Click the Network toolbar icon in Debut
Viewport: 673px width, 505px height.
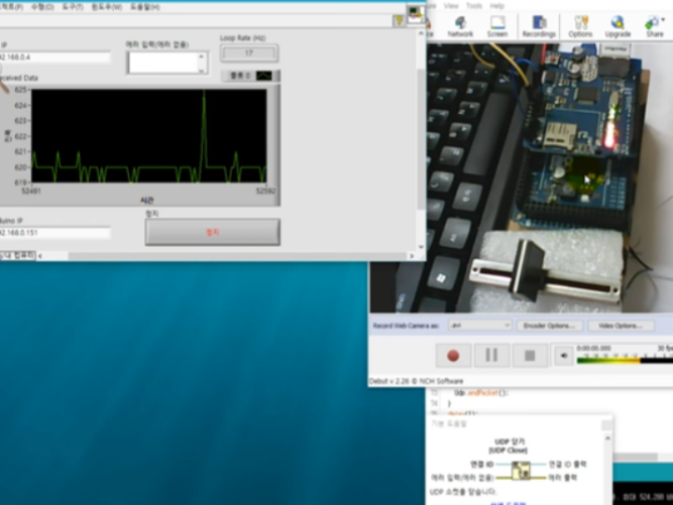[460, 25]
